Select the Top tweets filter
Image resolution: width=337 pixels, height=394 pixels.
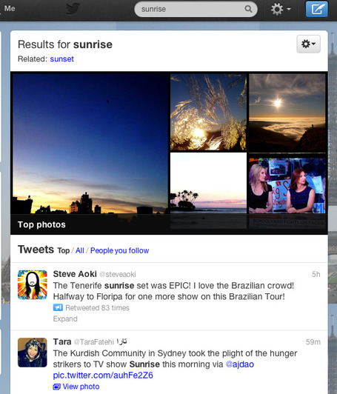[64, 250]
